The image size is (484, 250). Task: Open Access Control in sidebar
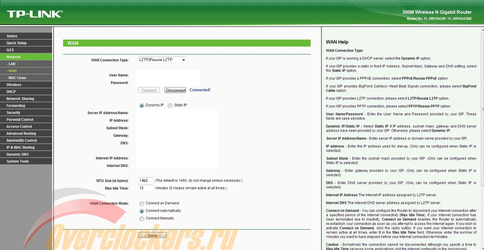click(26, 126)
